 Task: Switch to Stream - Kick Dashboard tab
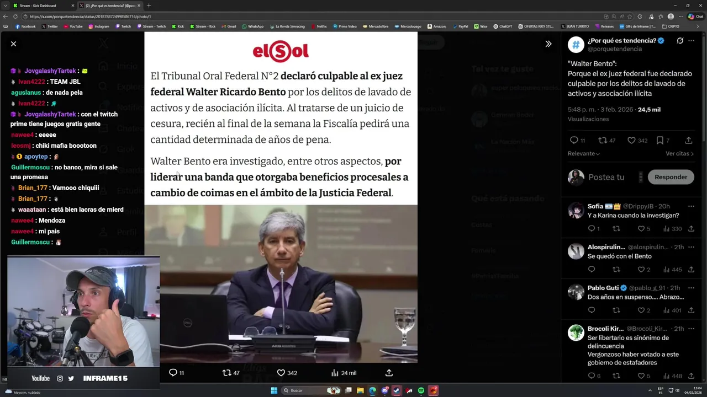coord(41,6)
